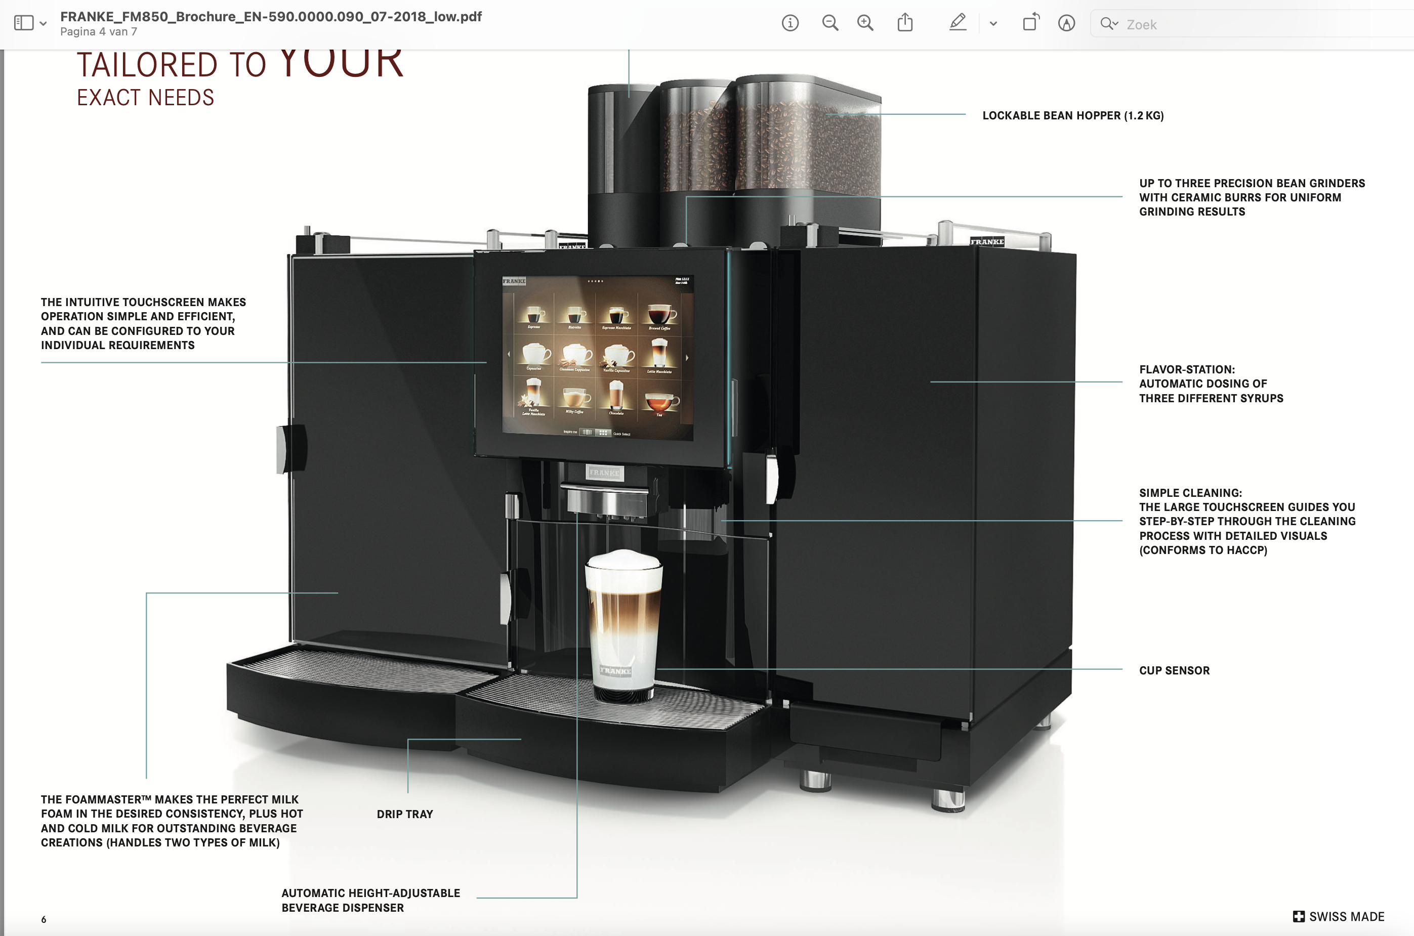Click the latte macchiato glass on tray

623,624
